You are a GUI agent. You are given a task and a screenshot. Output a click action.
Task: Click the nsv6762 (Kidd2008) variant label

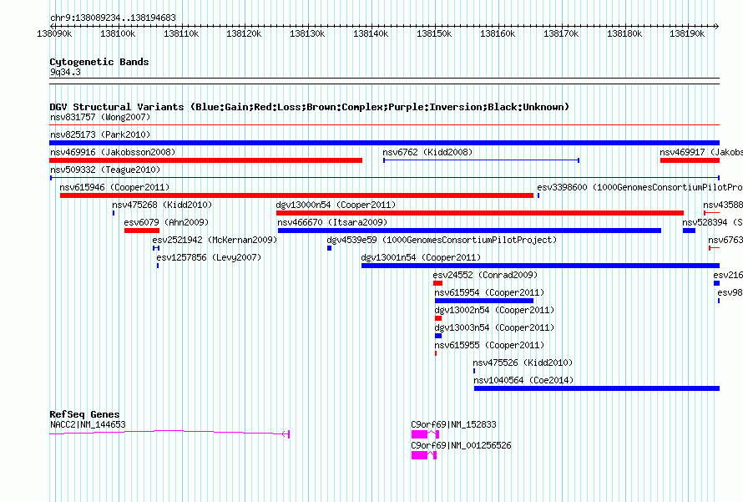coord(427,152)
